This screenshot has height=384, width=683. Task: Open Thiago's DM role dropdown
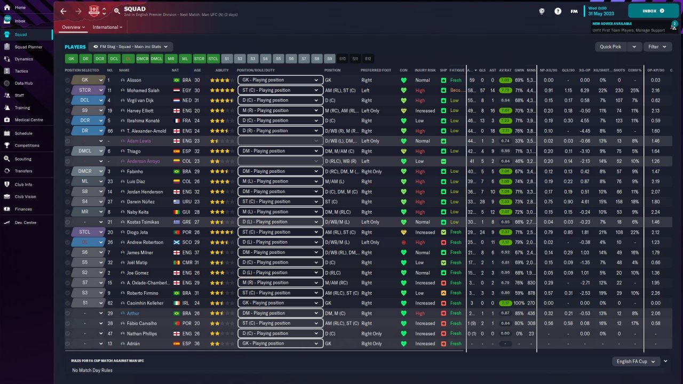coord(280,151)
